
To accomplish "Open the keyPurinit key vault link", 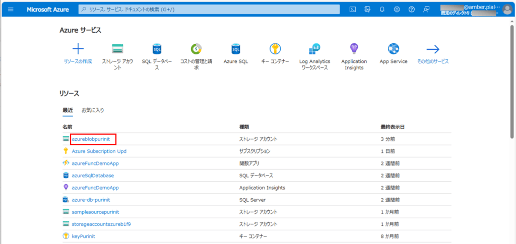I will tap(84, 236).
